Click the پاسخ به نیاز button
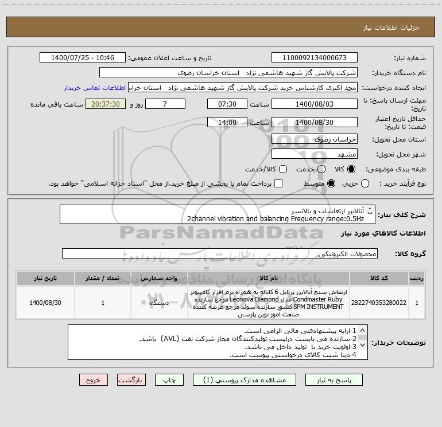This screenshot has height=427, width=442. (x=334, y=380)
